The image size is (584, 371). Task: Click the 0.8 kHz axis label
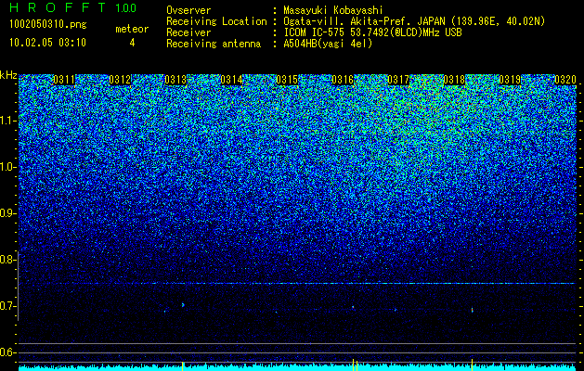pyautogui.click(x=8, y=260)
